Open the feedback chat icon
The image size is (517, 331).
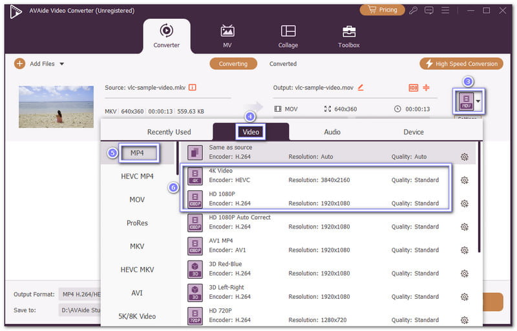tap(428, 10)
